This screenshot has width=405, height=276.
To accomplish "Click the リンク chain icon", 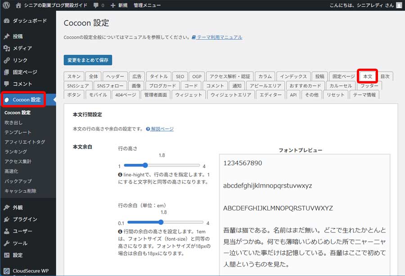I will [7, 60].
